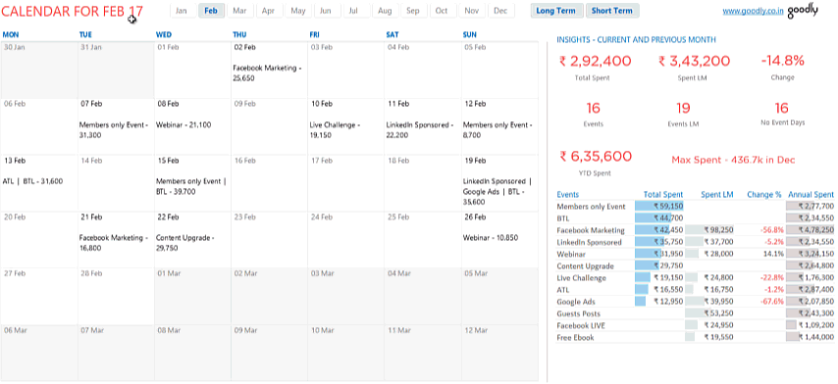Image resolution: width=838 pixels, height=384 pixels.
Task: Select the 19 Feb calendar cell
Action: pos(499,183)
